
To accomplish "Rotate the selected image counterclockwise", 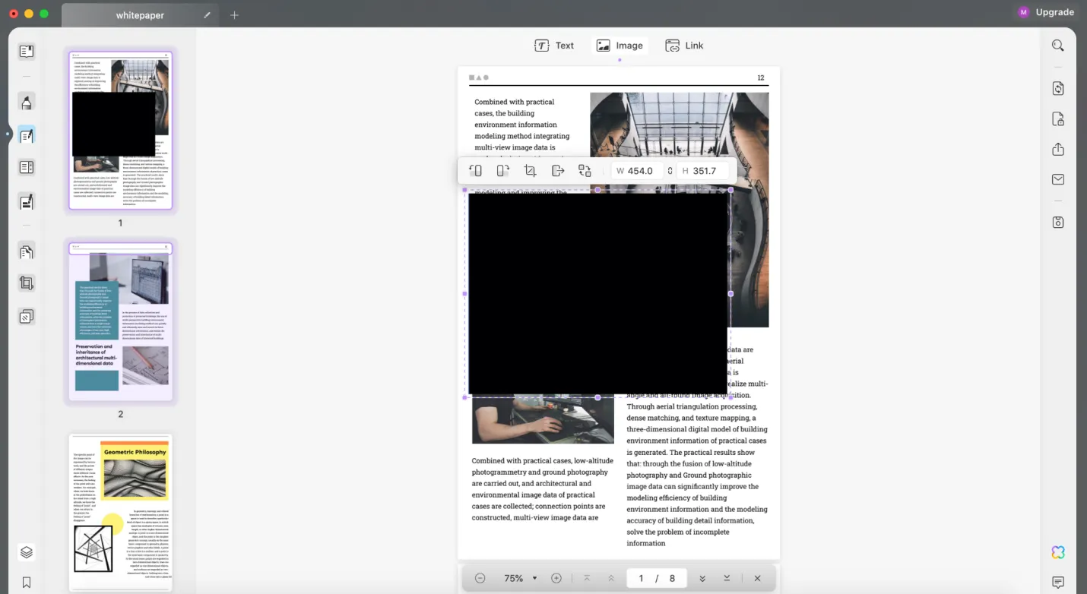I will click(x=477, y=170).
